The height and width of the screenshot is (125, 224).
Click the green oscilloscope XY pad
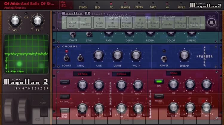tap(26, 54)
